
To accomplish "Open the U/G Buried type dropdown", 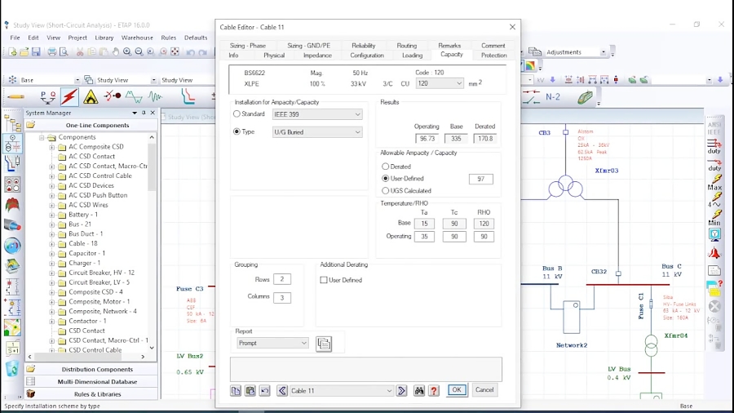I will pyautogui.click(x=317, y=132).
